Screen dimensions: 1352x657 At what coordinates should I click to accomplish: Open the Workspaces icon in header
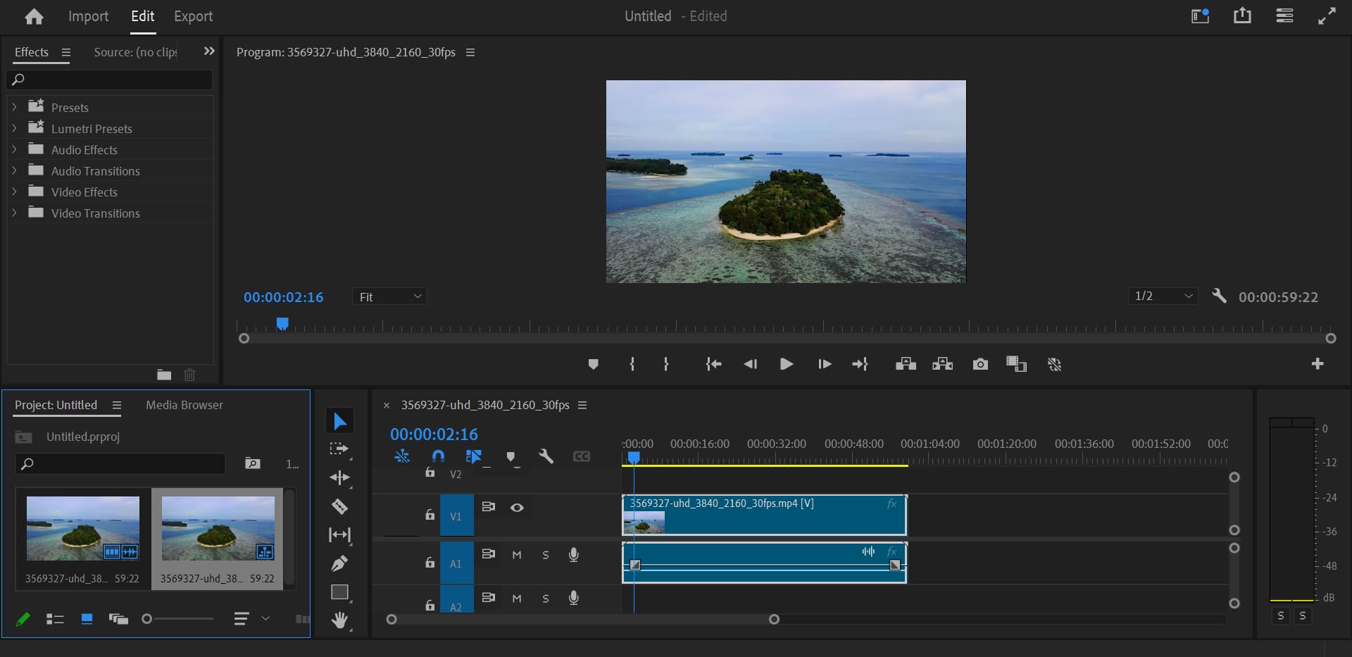tap(1200, 15)
